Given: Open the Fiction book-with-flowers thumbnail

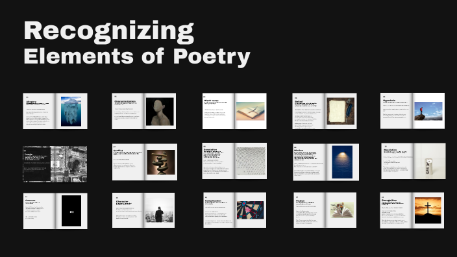Looking at the screenshot, I should coord(325,210).
